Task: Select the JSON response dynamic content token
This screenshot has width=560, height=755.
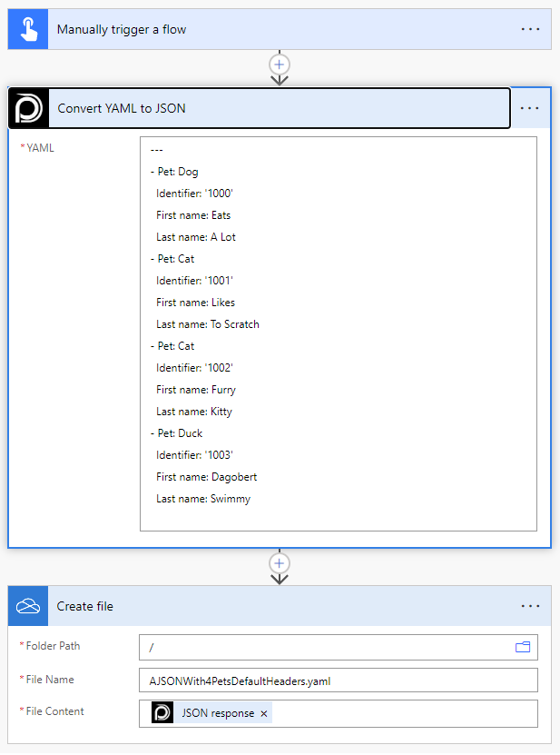Action: tap(218, 713)
